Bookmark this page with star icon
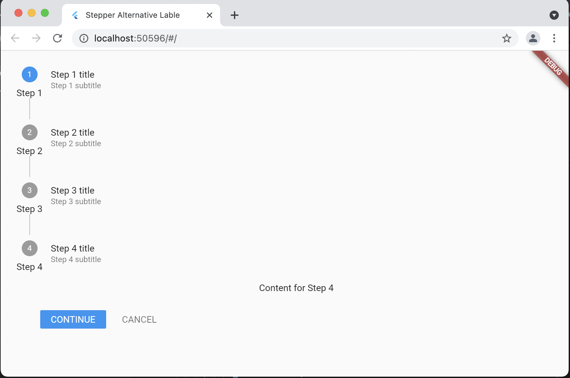 507,38
